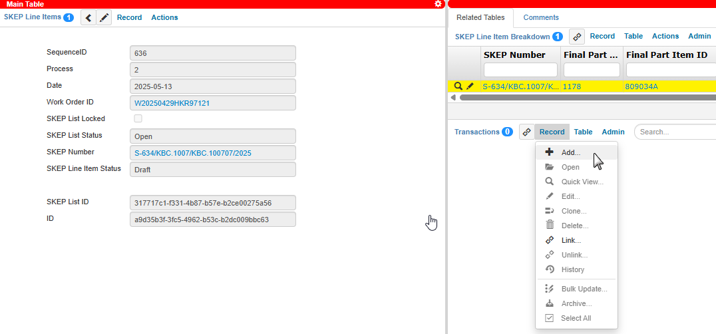The width and height of the screenshot is (716, 334).
Task: Click the ID field starting a9d35b3f
Action: click(x=213, y=219)
